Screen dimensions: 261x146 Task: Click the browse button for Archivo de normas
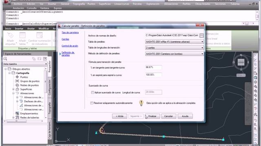[x=201, y=35]
